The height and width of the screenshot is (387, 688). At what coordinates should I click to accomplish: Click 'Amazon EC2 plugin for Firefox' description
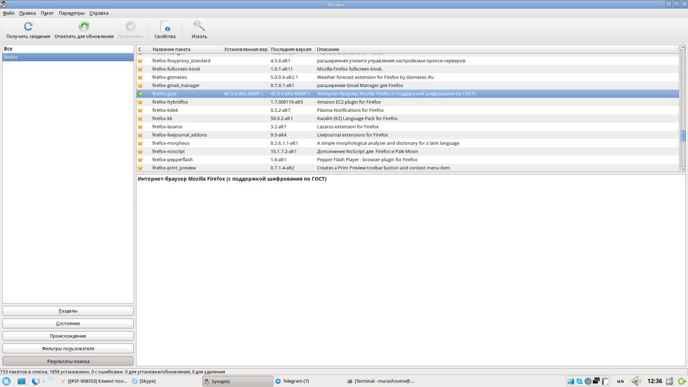tap(349, 102)
